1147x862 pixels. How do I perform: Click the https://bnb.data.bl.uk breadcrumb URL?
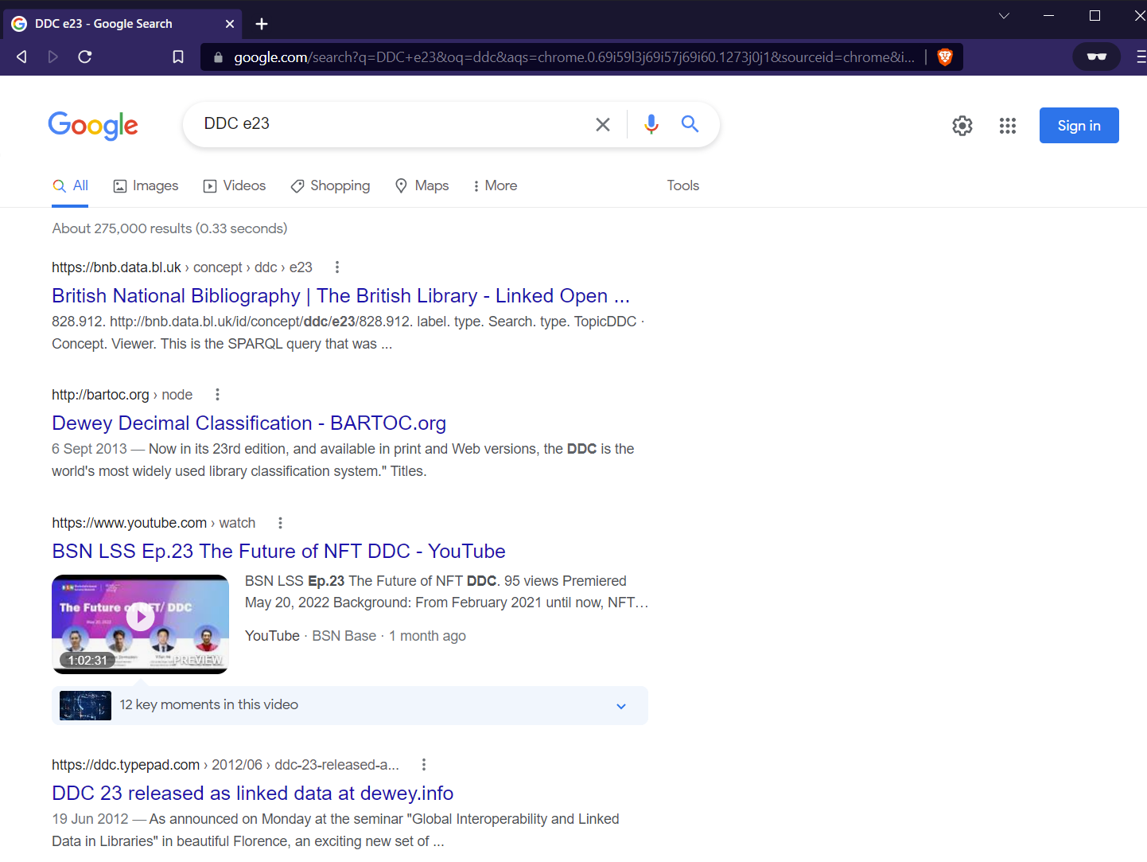coord(116,267)
